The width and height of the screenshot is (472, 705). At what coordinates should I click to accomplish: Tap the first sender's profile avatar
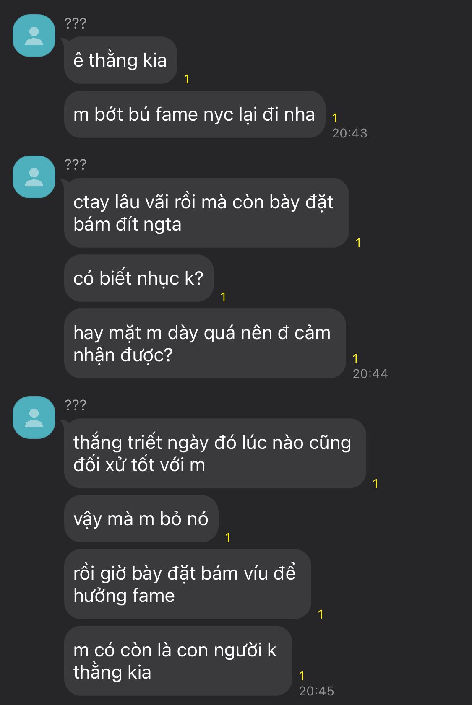34,36
